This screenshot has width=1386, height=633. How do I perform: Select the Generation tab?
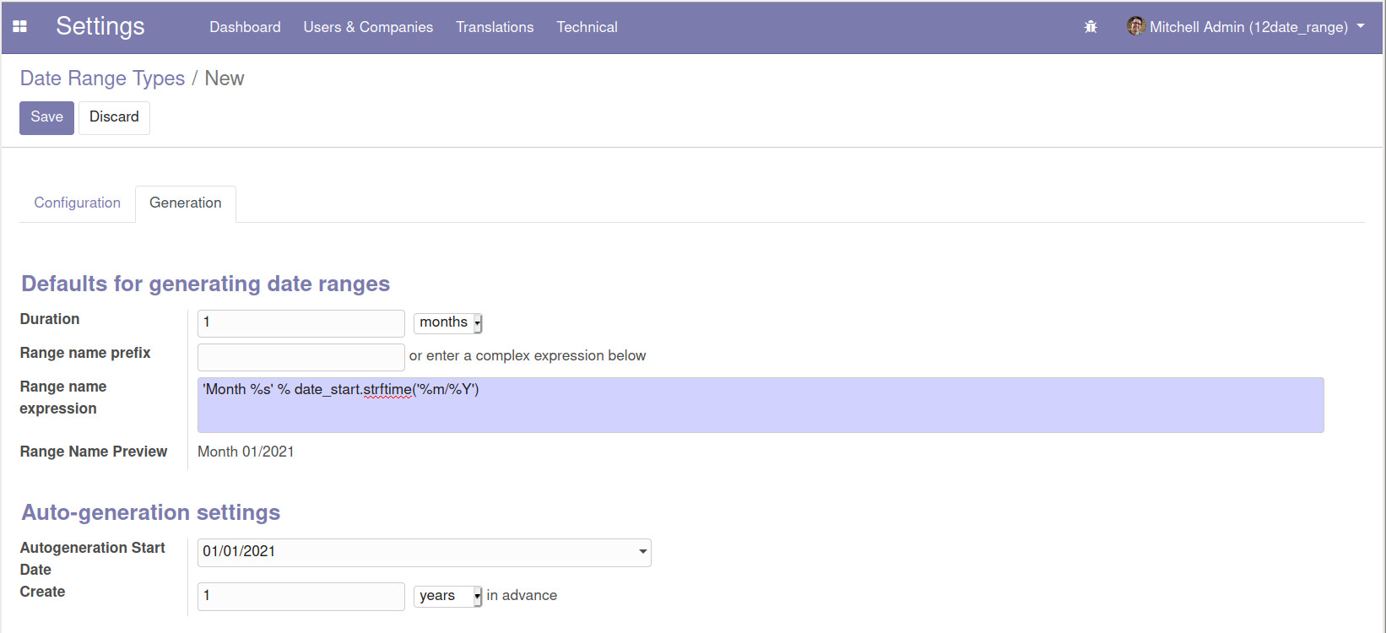point(186,203)
